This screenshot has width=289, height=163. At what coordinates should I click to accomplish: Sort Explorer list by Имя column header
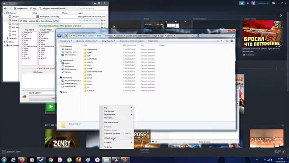point(85,45)
